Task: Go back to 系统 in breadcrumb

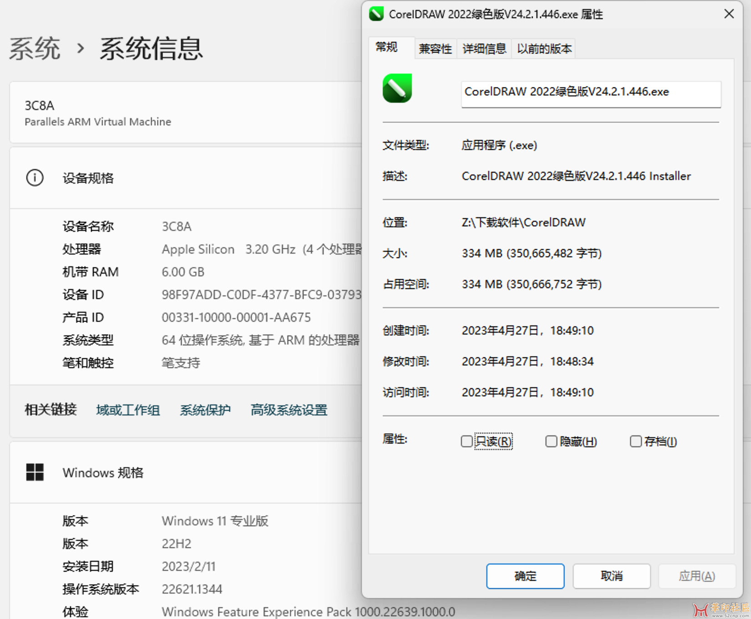Action: pos(35,49)
